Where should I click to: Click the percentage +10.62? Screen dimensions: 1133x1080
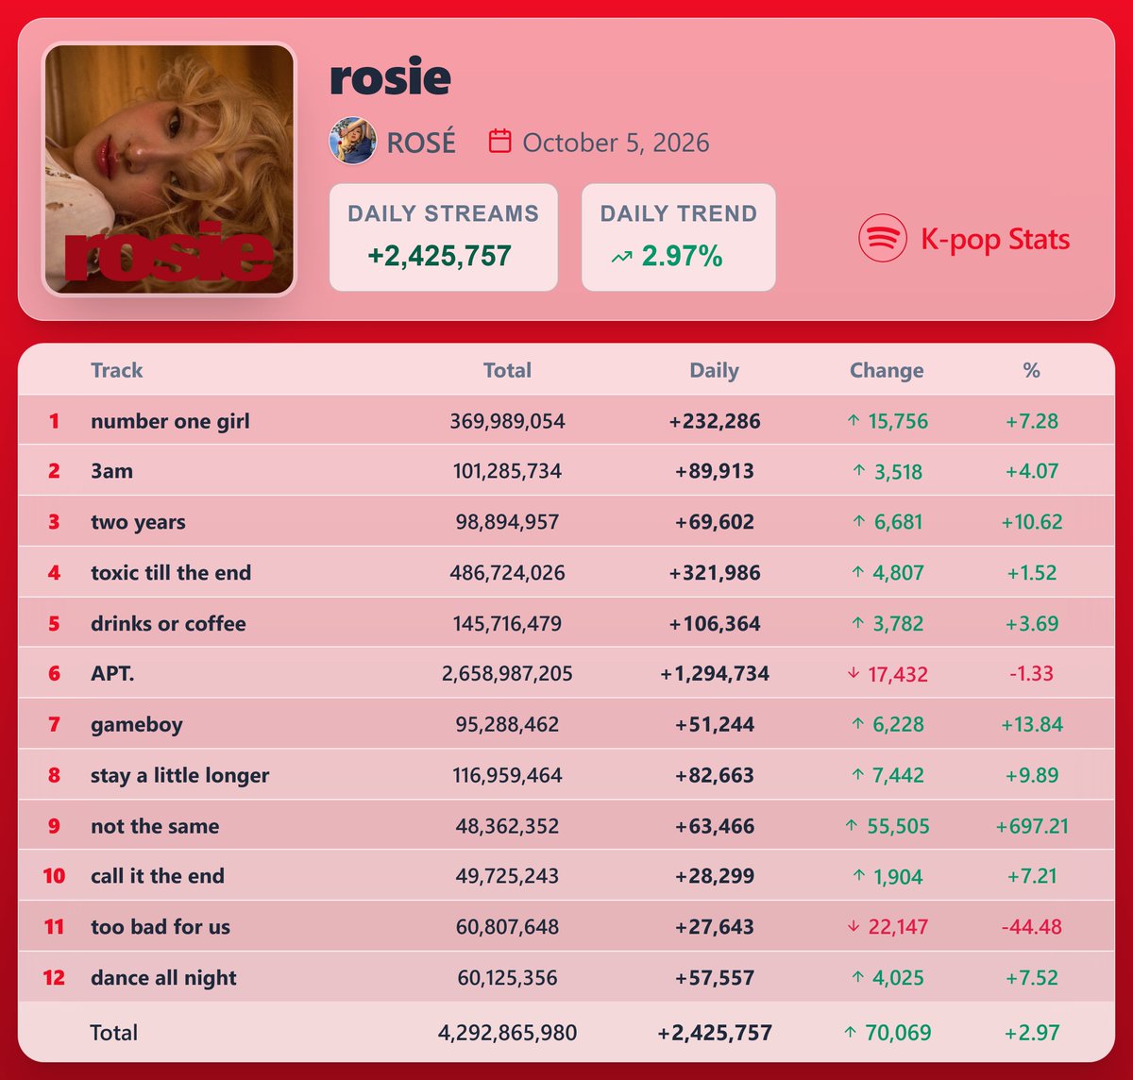click(1032, 522)
